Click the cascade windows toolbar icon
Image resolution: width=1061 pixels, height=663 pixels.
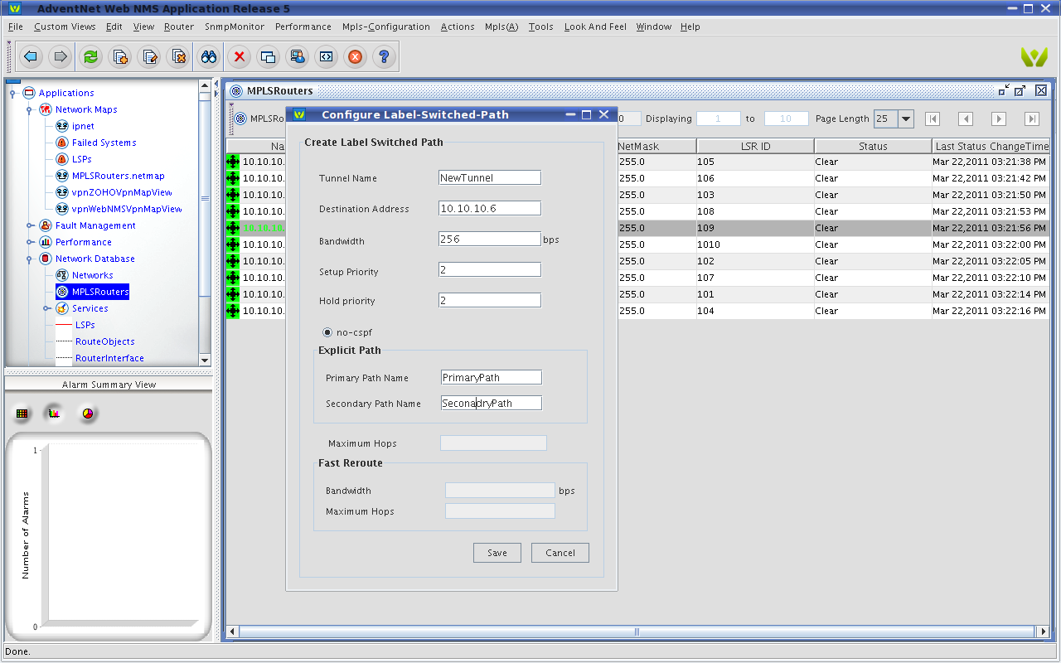(x=268, y=56)
